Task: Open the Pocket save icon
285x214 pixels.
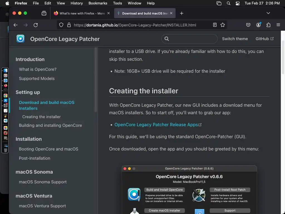Action: (x=248, y=25)
